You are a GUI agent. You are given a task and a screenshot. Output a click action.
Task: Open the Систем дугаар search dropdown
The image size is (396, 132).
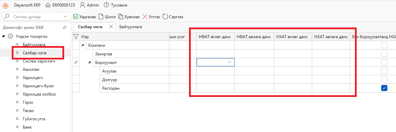click(66, 17)
